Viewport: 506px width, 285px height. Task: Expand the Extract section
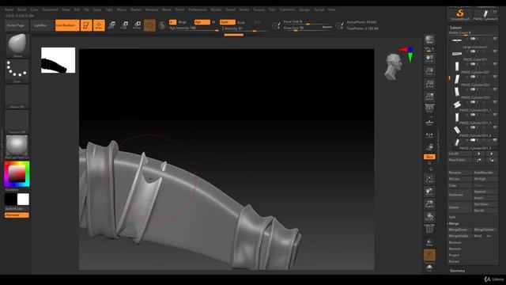(454, 261)
